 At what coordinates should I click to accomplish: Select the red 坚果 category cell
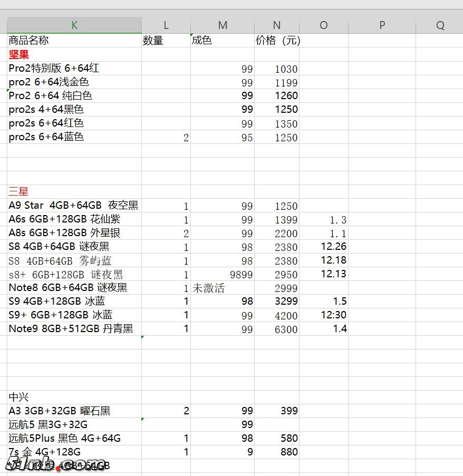click(74, 54)
